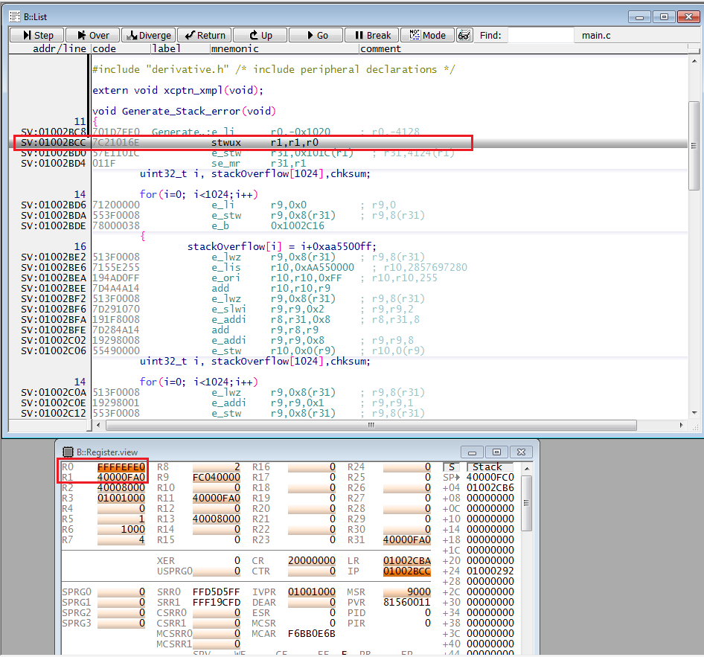Image resolution: width=704 pixels, height=657 pixels.
Task: Click register view scrollbar up arrow
Action: tap(527, 469)
